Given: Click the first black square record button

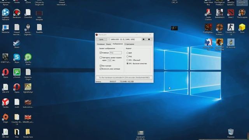Looking at the screenshot, I should (x=144, y=39).
